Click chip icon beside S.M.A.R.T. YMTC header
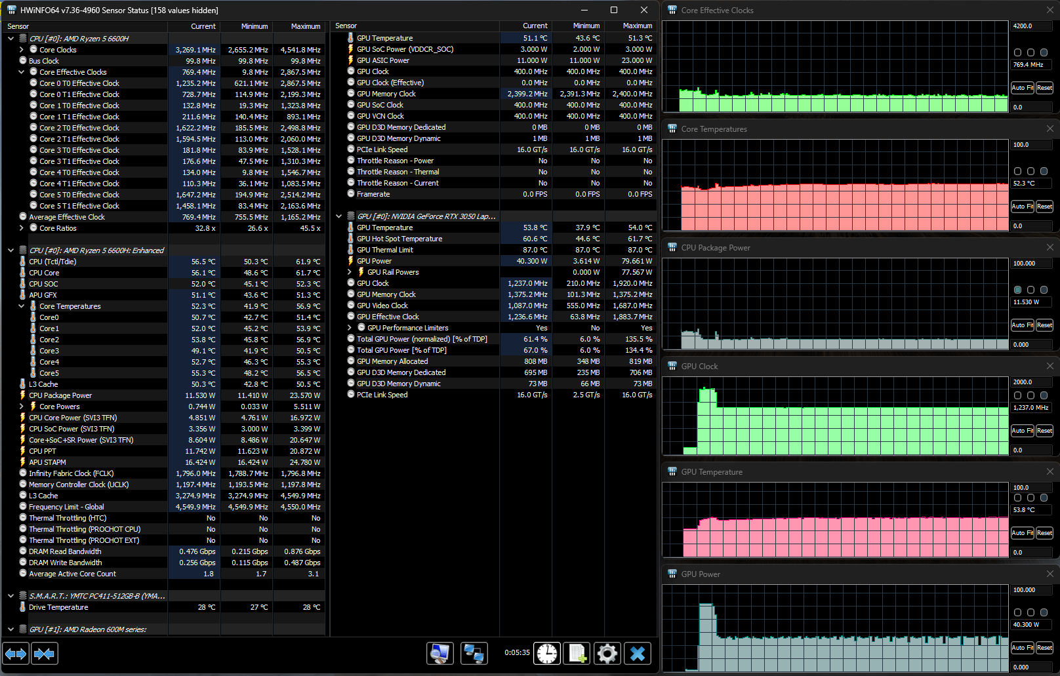Viewport: 1060px width, 676px height. (x=23, y=596)
